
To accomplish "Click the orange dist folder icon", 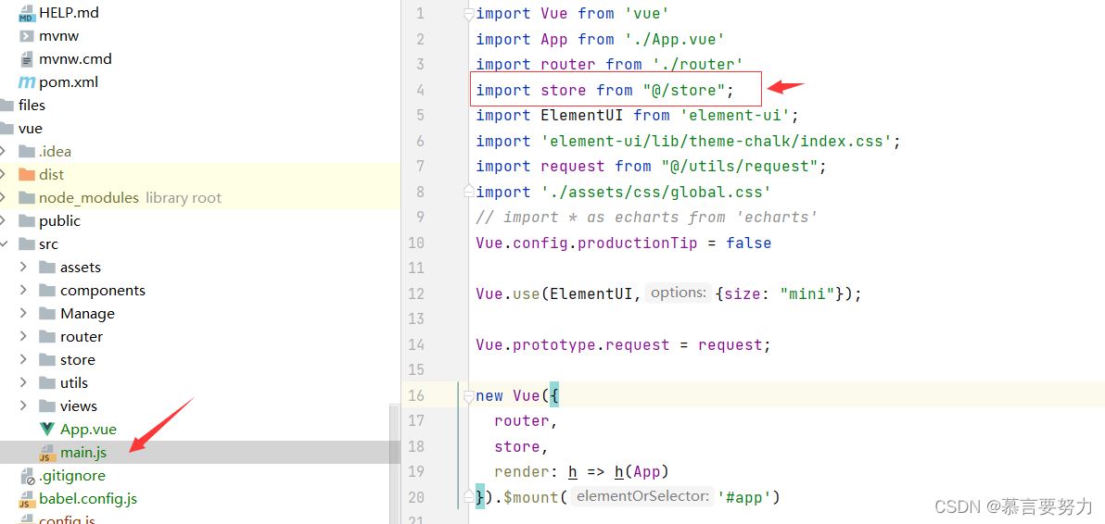I will coord(27,174).
